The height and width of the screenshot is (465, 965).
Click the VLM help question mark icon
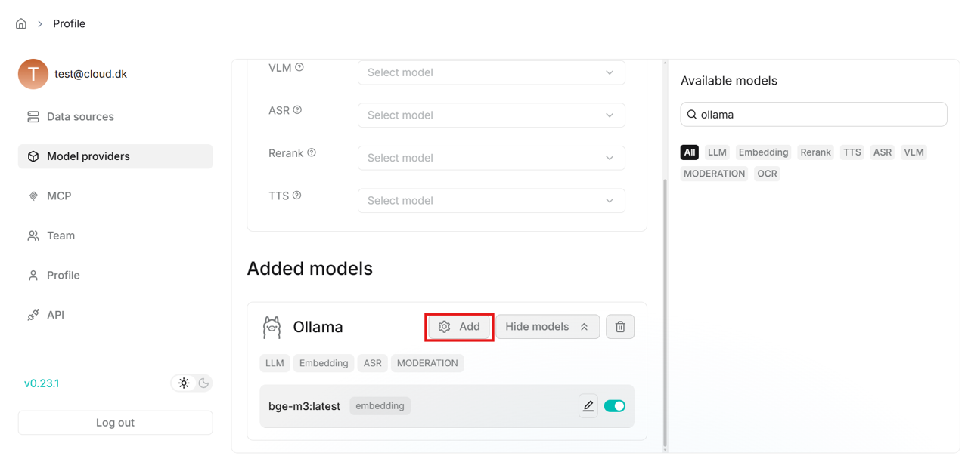[x=299, y=67]
